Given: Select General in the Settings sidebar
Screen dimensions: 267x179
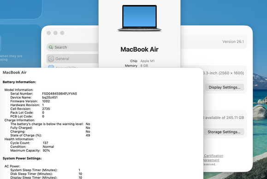Looking at the screenshot, I should (x=73, y=59).
